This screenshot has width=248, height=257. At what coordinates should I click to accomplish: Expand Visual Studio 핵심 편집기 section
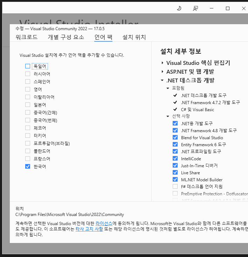coord(162,63)
